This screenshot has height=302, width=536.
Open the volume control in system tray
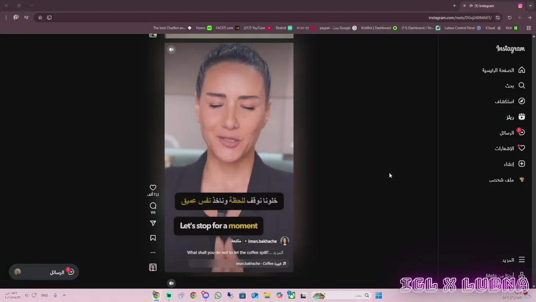coord(26,295)
